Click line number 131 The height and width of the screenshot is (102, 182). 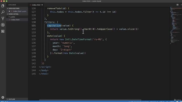point(34,25)
